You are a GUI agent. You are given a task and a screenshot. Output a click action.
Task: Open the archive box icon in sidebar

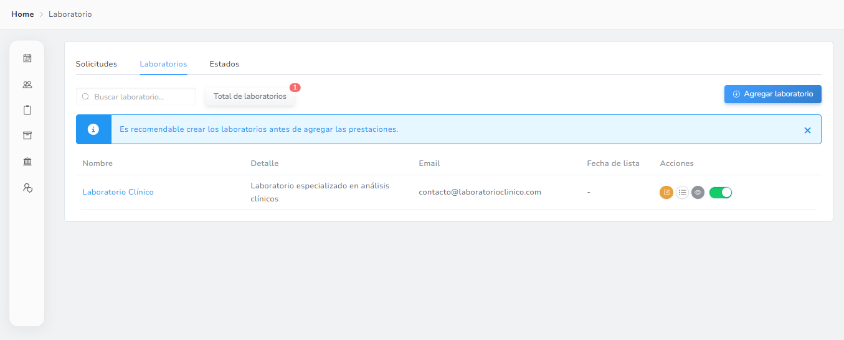(x=27, y=136)
